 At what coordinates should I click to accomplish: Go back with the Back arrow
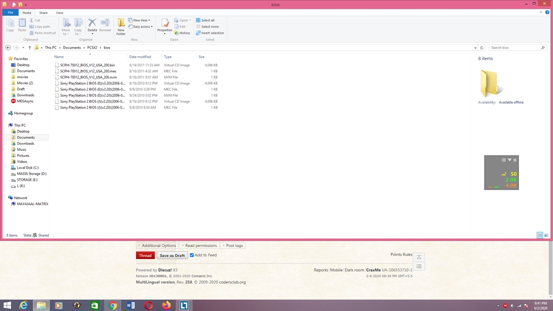[8, 48]
